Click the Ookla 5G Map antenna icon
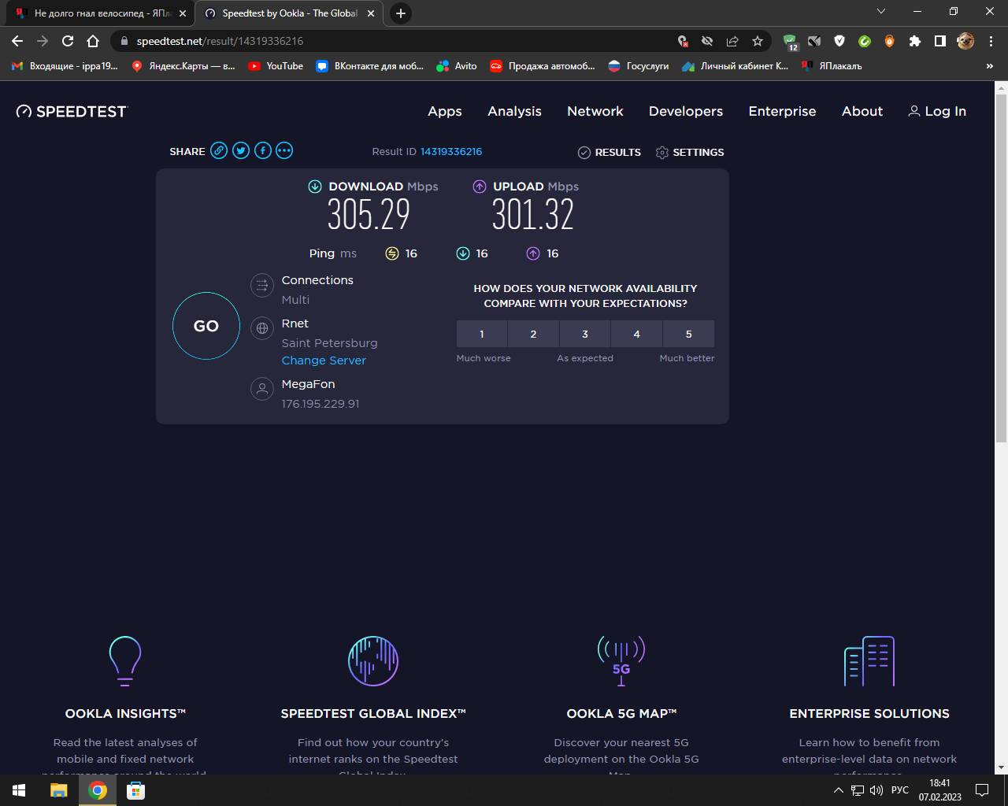The image size is (1008, 806). (x=621, y=661)
